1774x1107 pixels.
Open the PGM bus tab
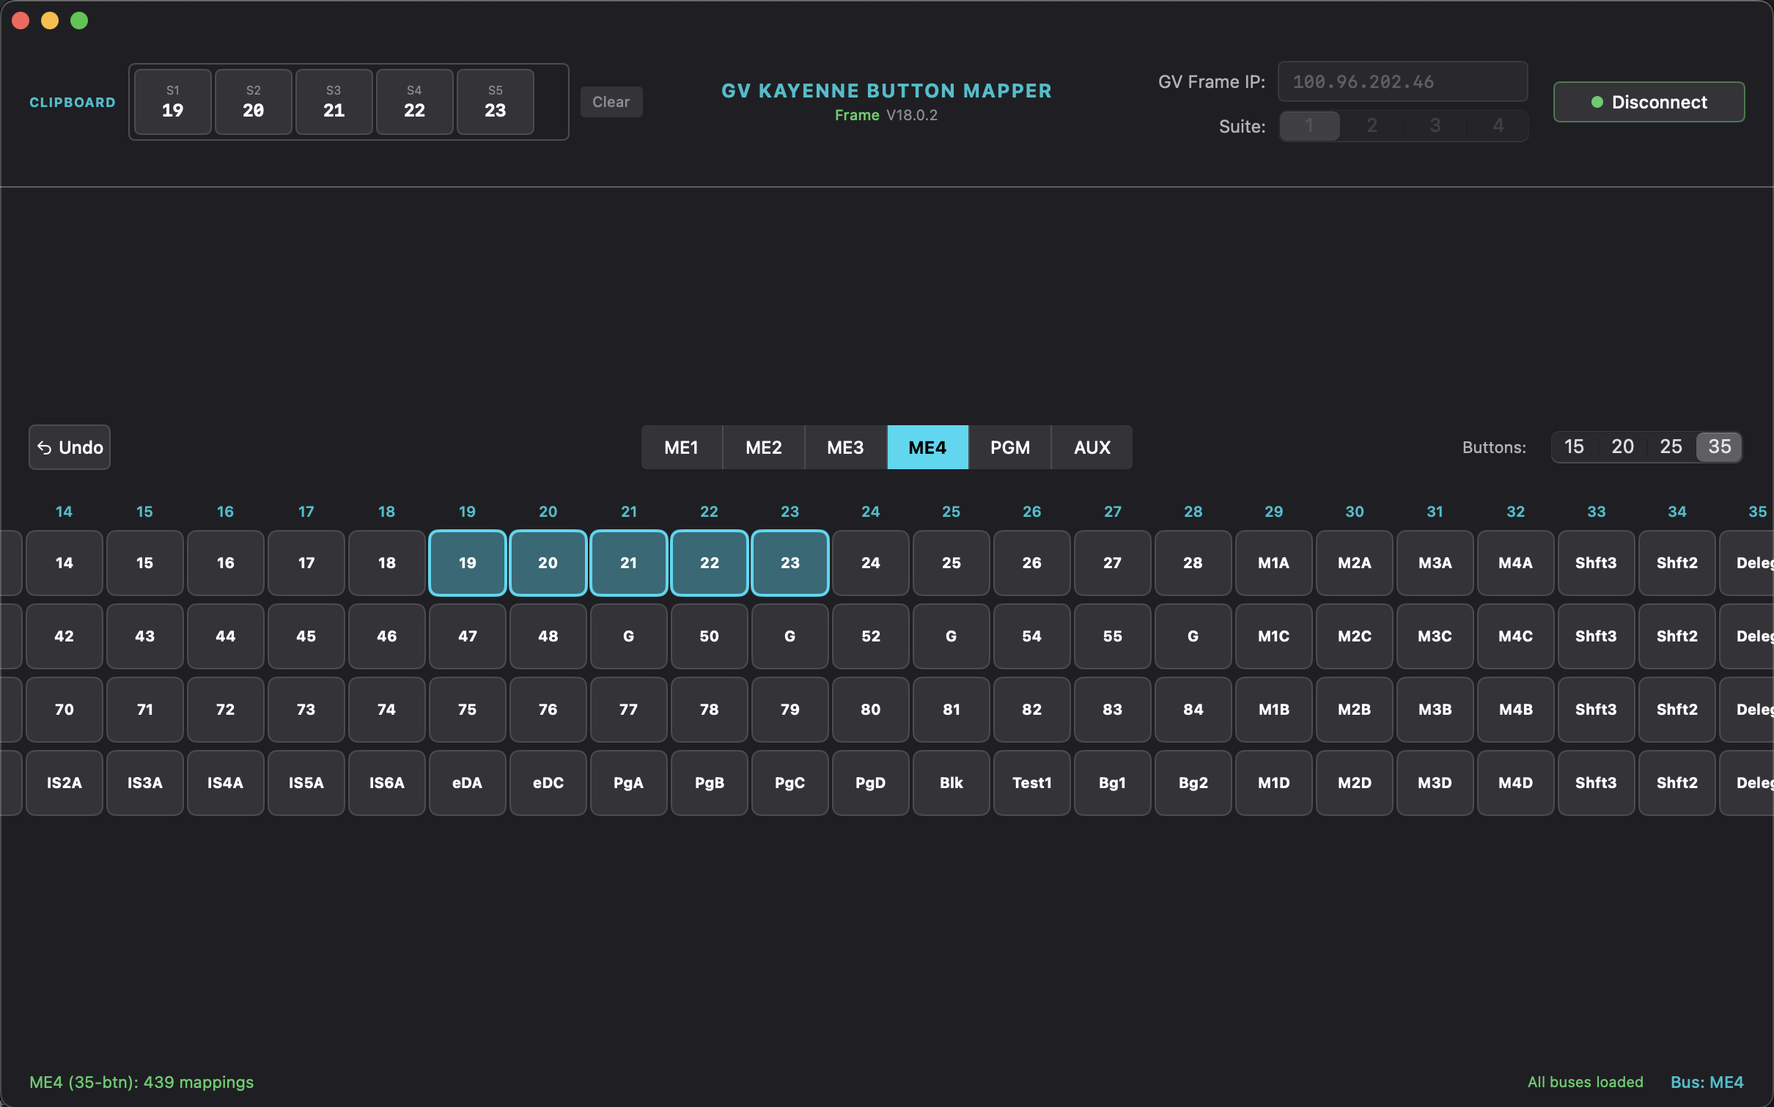coord(1009,446)
